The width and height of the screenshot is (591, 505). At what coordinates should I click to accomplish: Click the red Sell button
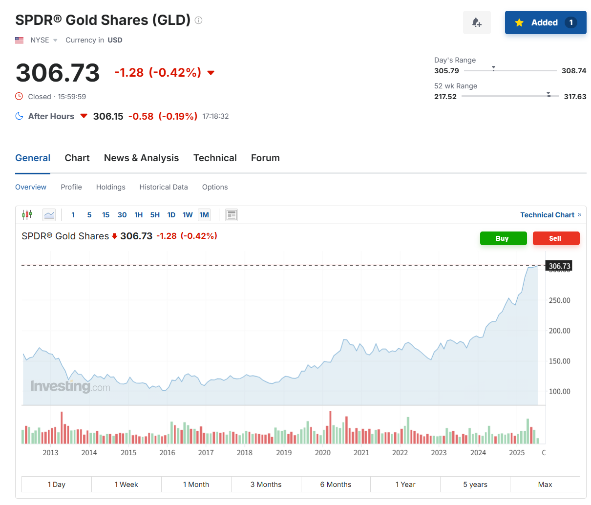coord(556,238)
